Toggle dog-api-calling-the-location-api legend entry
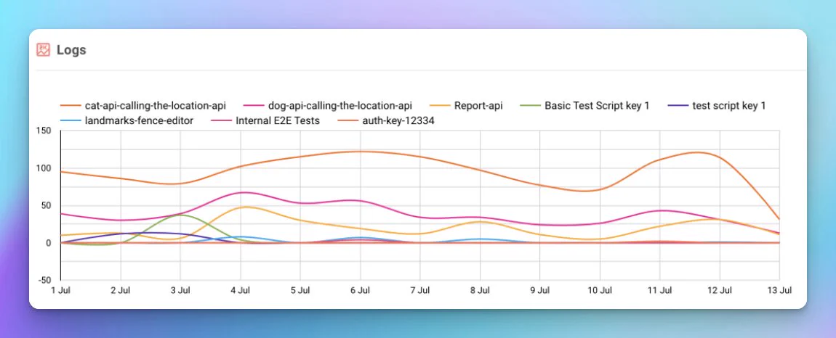Image resolution: width=836 pixels, height=338 pixels. [x=327, y=106]
